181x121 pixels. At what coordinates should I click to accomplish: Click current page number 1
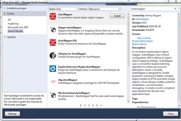pos(81,105)
